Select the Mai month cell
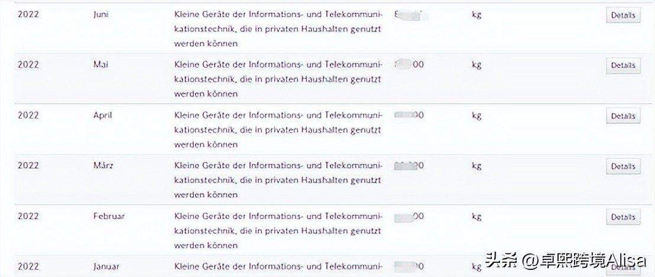This screenshot has width=655, height=277. [100, 65]
